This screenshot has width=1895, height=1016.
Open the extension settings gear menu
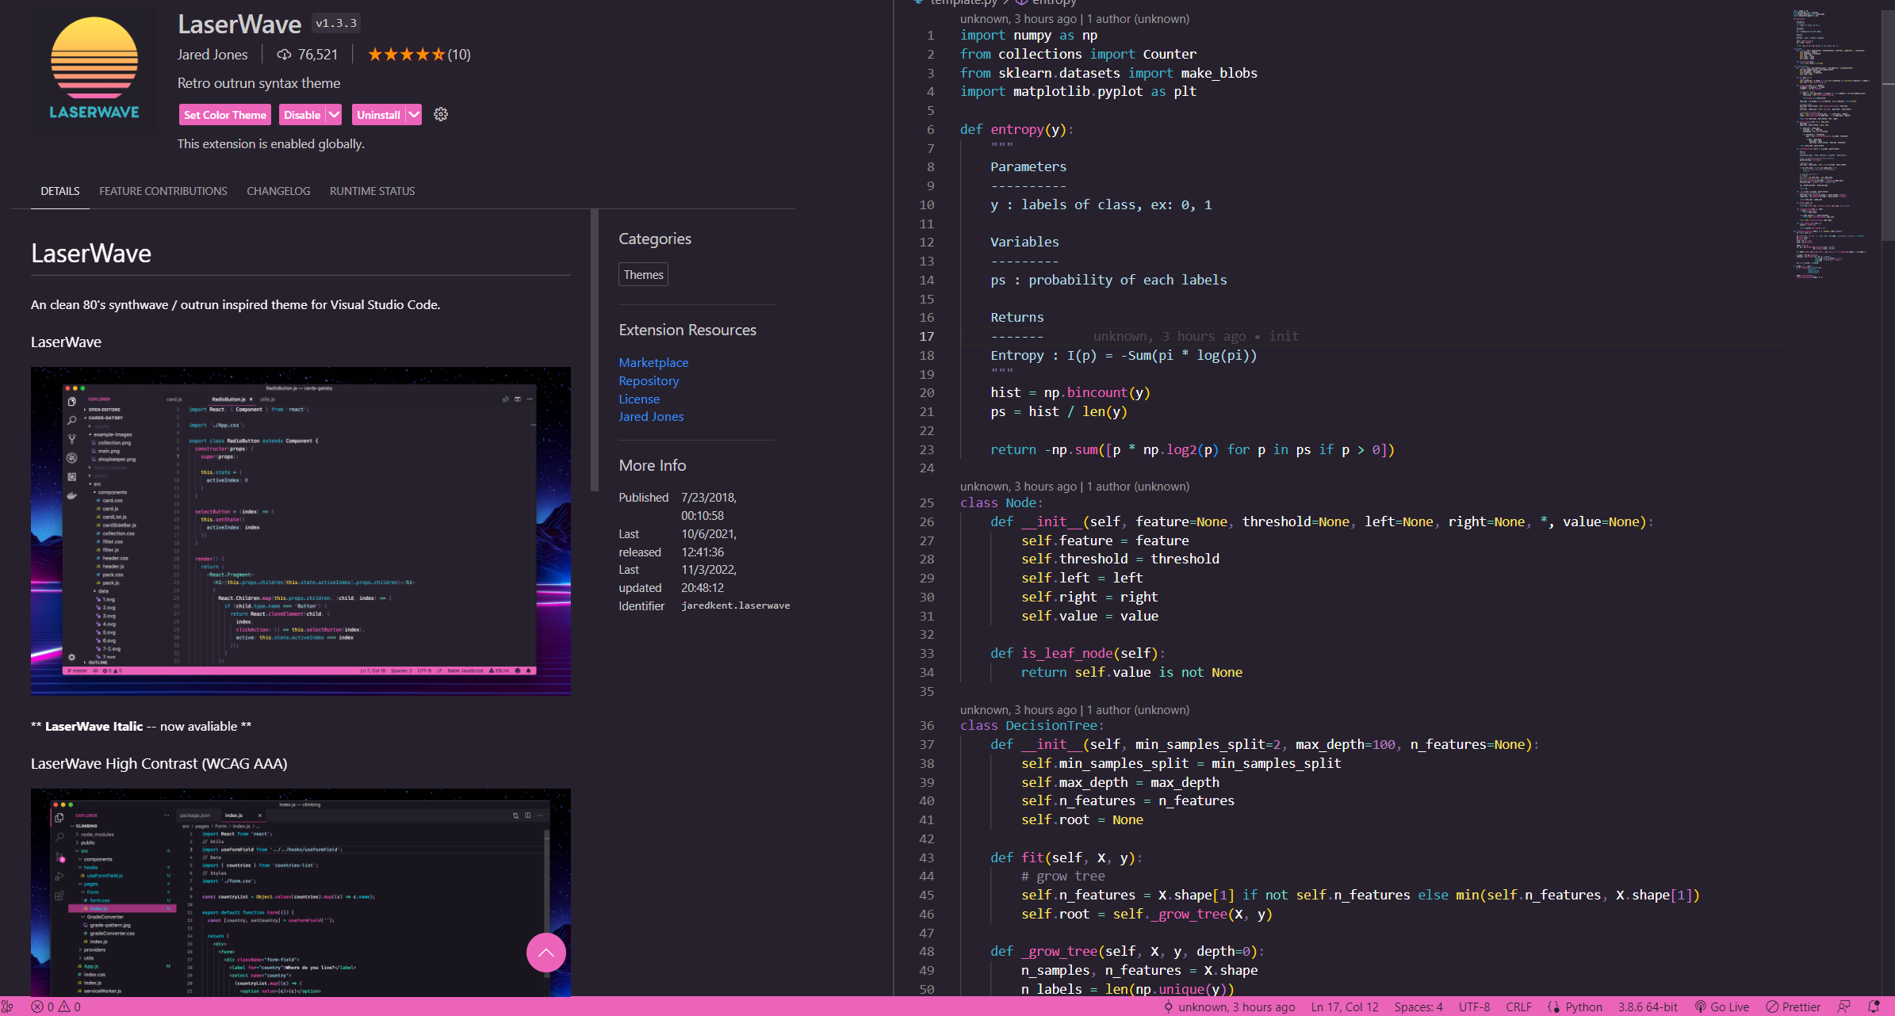[441, 115]
